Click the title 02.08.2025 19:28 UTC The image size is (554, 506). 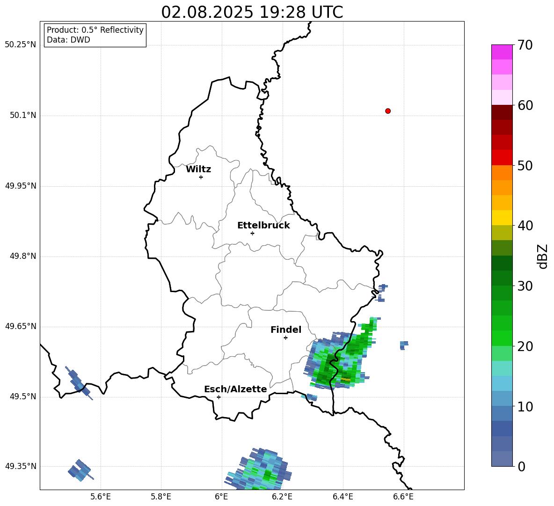(x=252, y=12)
